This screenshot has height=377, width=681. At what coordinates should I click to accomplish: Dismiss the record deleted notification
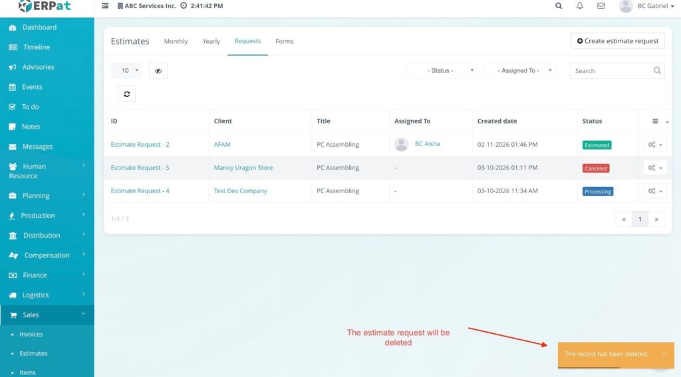click(x=663, y=355)
